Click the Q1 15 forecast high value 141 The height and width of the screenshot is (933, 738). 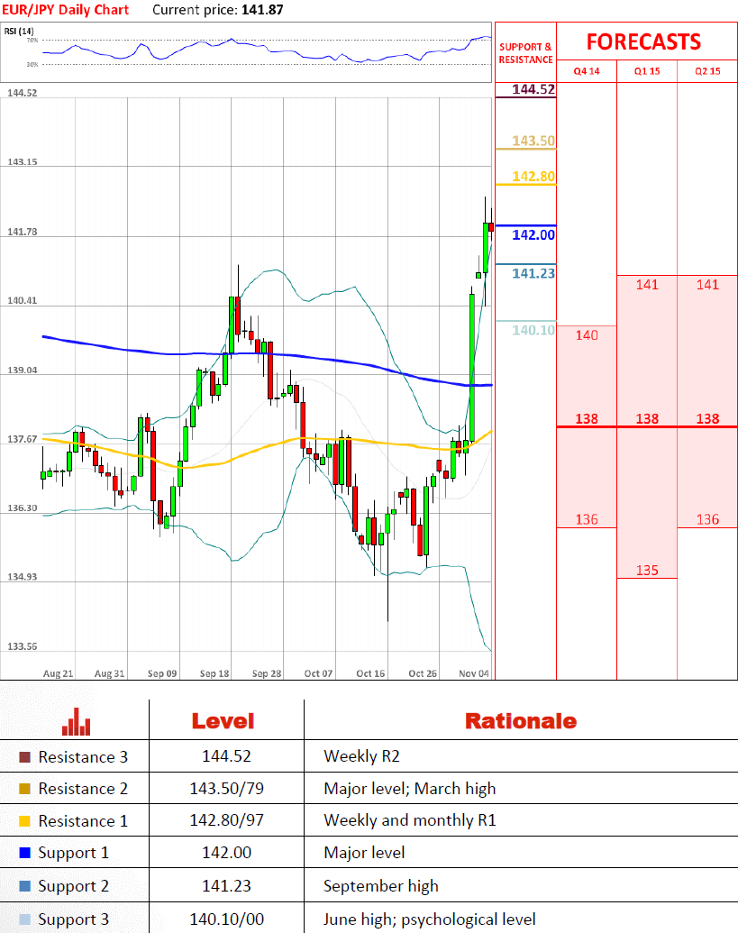coord(647,285)
